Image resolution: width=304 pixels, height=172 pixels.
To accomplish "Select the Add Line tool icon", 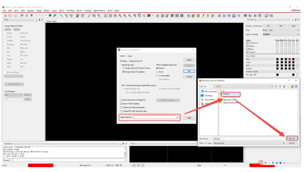I will [x=61, y=15].
